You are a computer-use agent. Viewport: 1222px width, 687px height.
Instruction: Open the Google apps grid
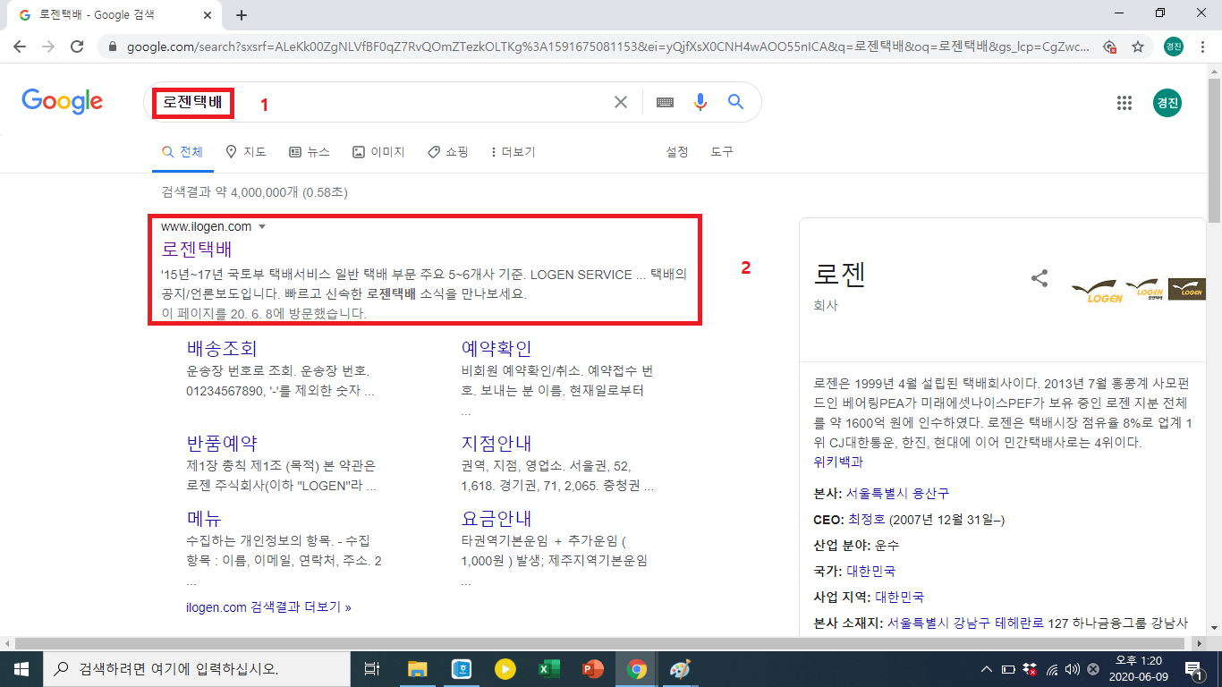(1124, 103)
